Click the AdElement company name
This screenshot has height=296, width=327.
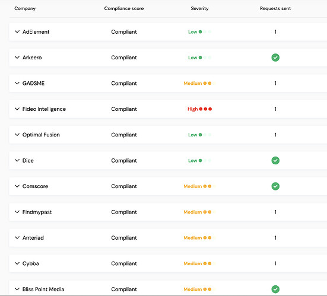[36, 32]
